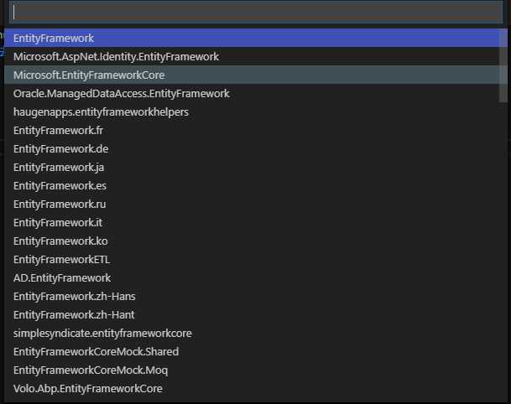511x404 pixels.
Task: Select the EntityFramework package
Action: point(256,38)
